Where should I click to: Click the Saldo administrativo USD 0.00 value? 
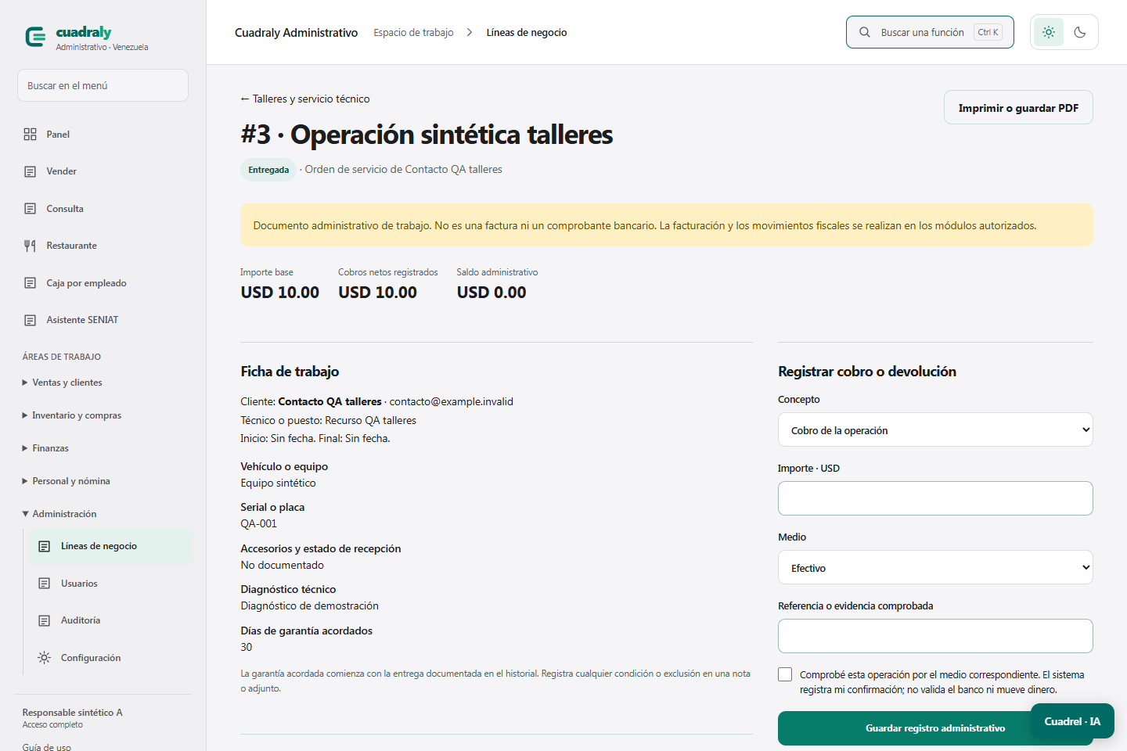[x=491, y=293]
